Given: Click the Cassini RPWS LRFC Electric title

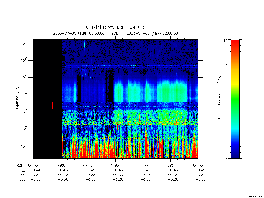Looking at the screenshot, I should coord(115,27).
